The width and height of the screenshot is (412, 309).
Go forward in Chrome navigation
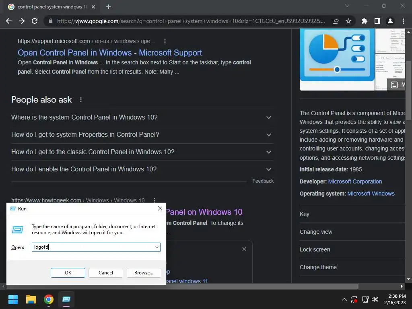point(22,21)
